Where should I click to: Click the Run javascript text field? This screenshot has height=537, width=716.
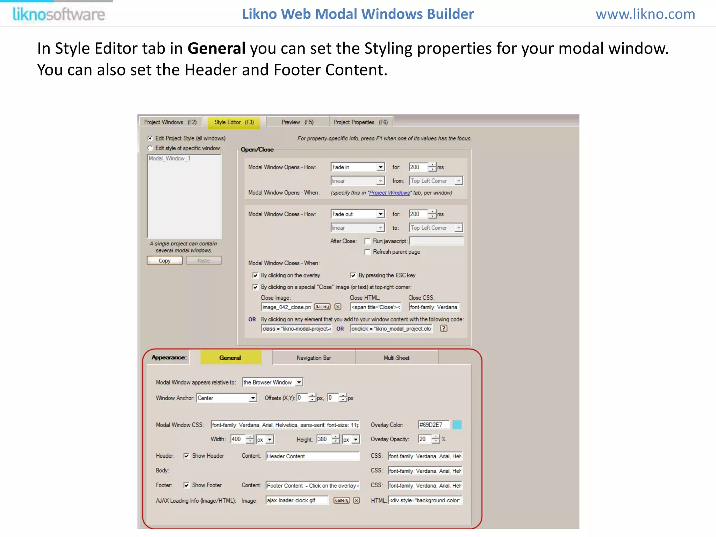[436, 241]
